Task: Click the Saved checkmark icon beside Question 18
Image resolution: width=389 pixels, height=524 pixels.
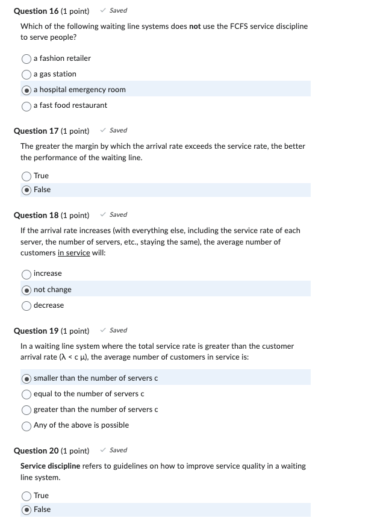Action: coord(103,214)
